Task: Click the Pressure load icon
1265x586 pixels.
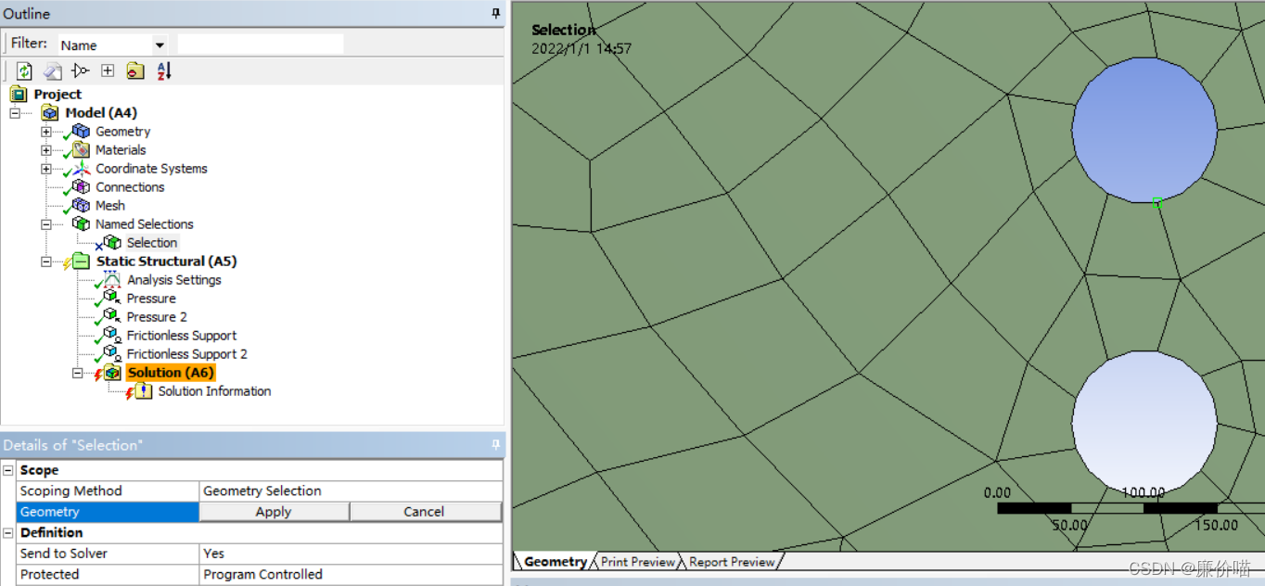Action: [x=112, y=299]
